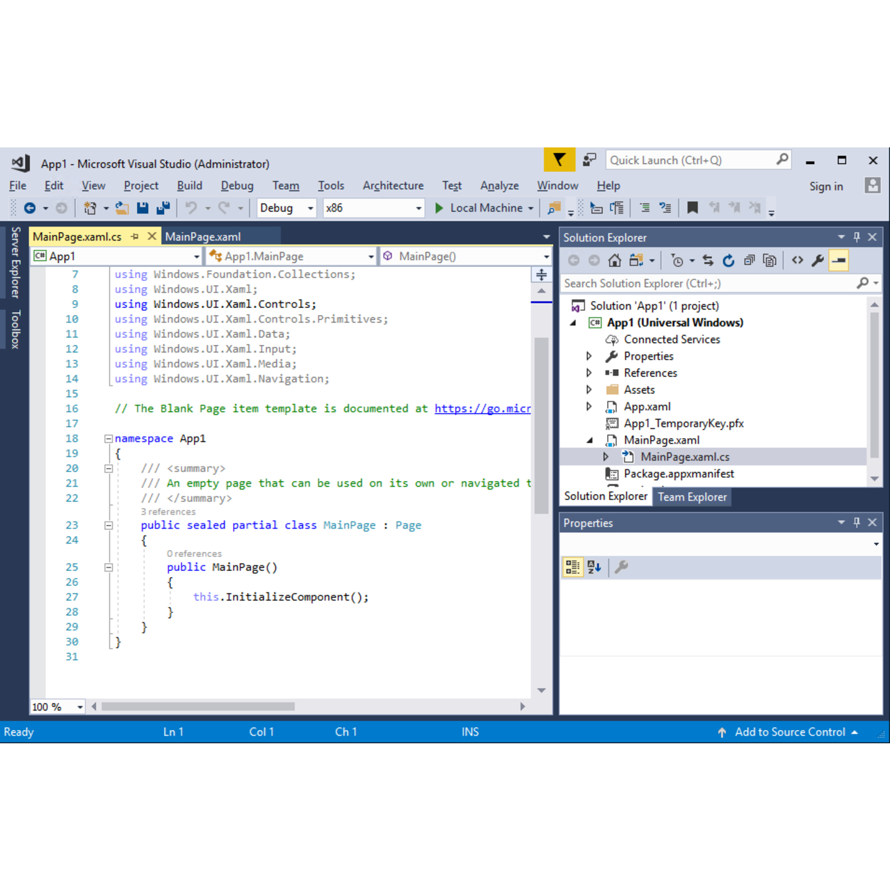Sort properties alphabetically in Properties panel
Screen dimensions: 890x890
[x=594, y=567]
